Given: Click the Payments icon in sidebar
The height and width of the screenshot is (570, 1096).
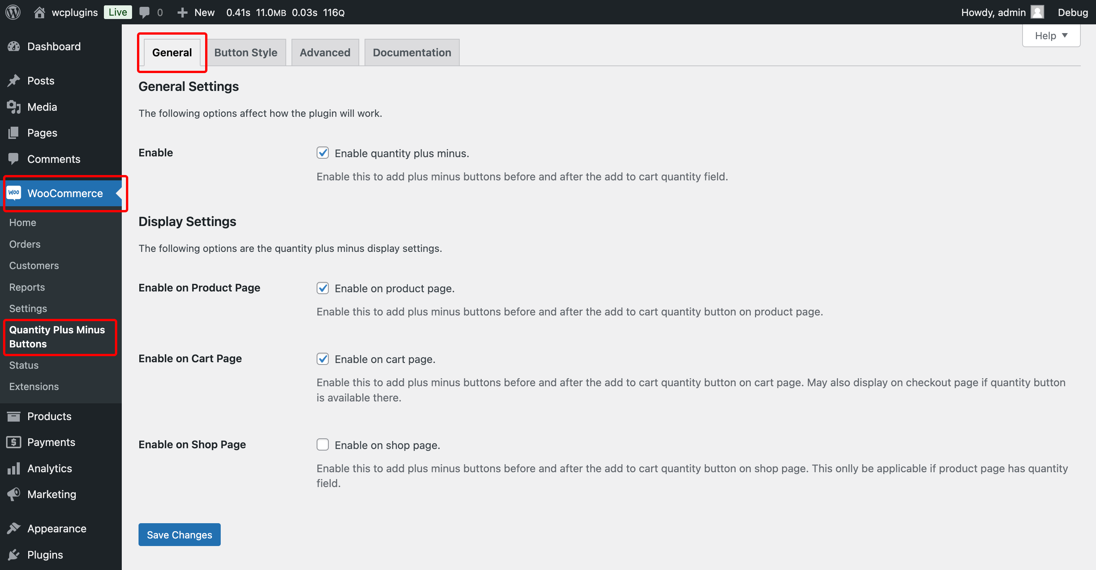Looking at the screenshot, I should coord(13,442).
